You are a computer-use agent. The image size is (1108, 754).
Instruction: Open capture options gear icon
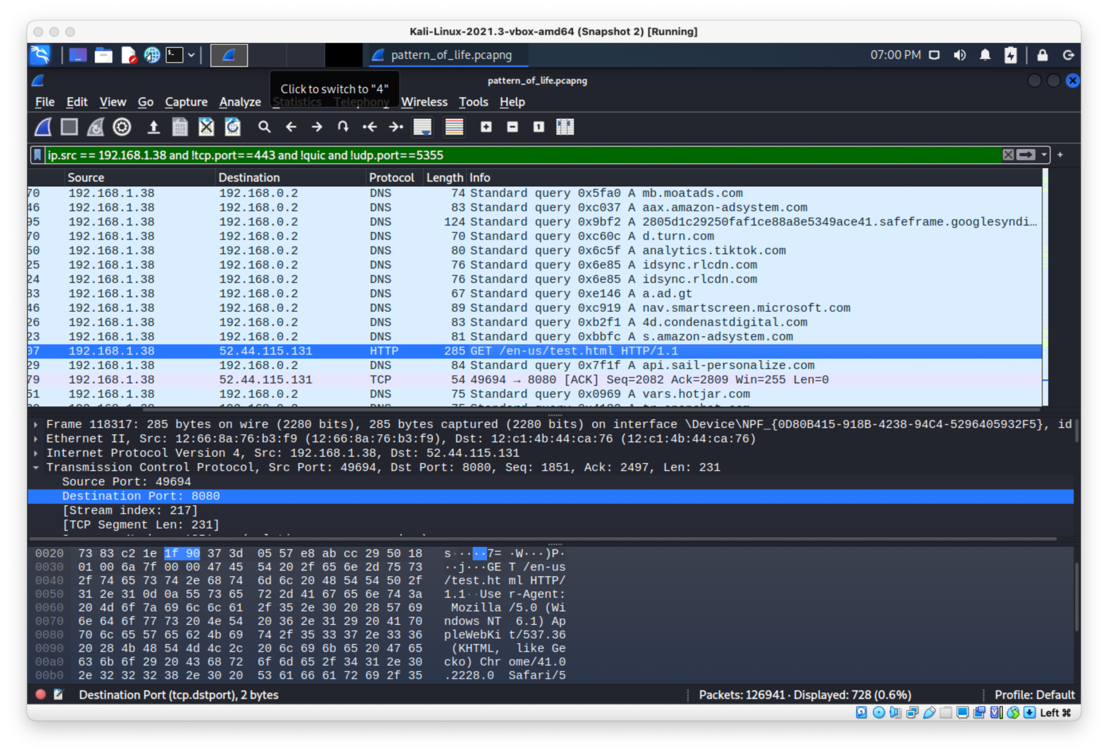(122, 127)
